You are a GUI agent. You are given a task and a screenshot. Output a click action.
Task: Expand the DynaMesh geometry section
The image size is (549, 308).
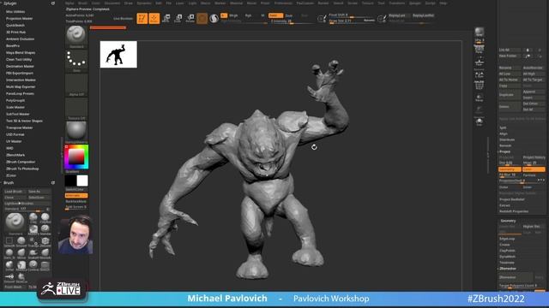click(507, 257)
